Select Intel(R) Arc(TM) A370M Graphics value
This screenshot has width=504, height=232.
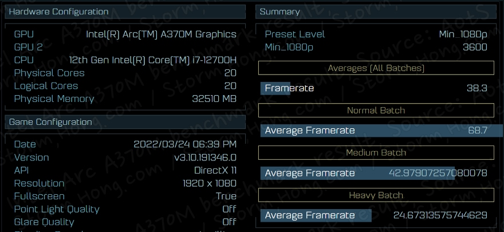point(161,34)
